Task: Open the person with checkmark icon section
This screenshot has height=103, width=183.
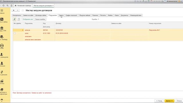Action: click(2, 54)
